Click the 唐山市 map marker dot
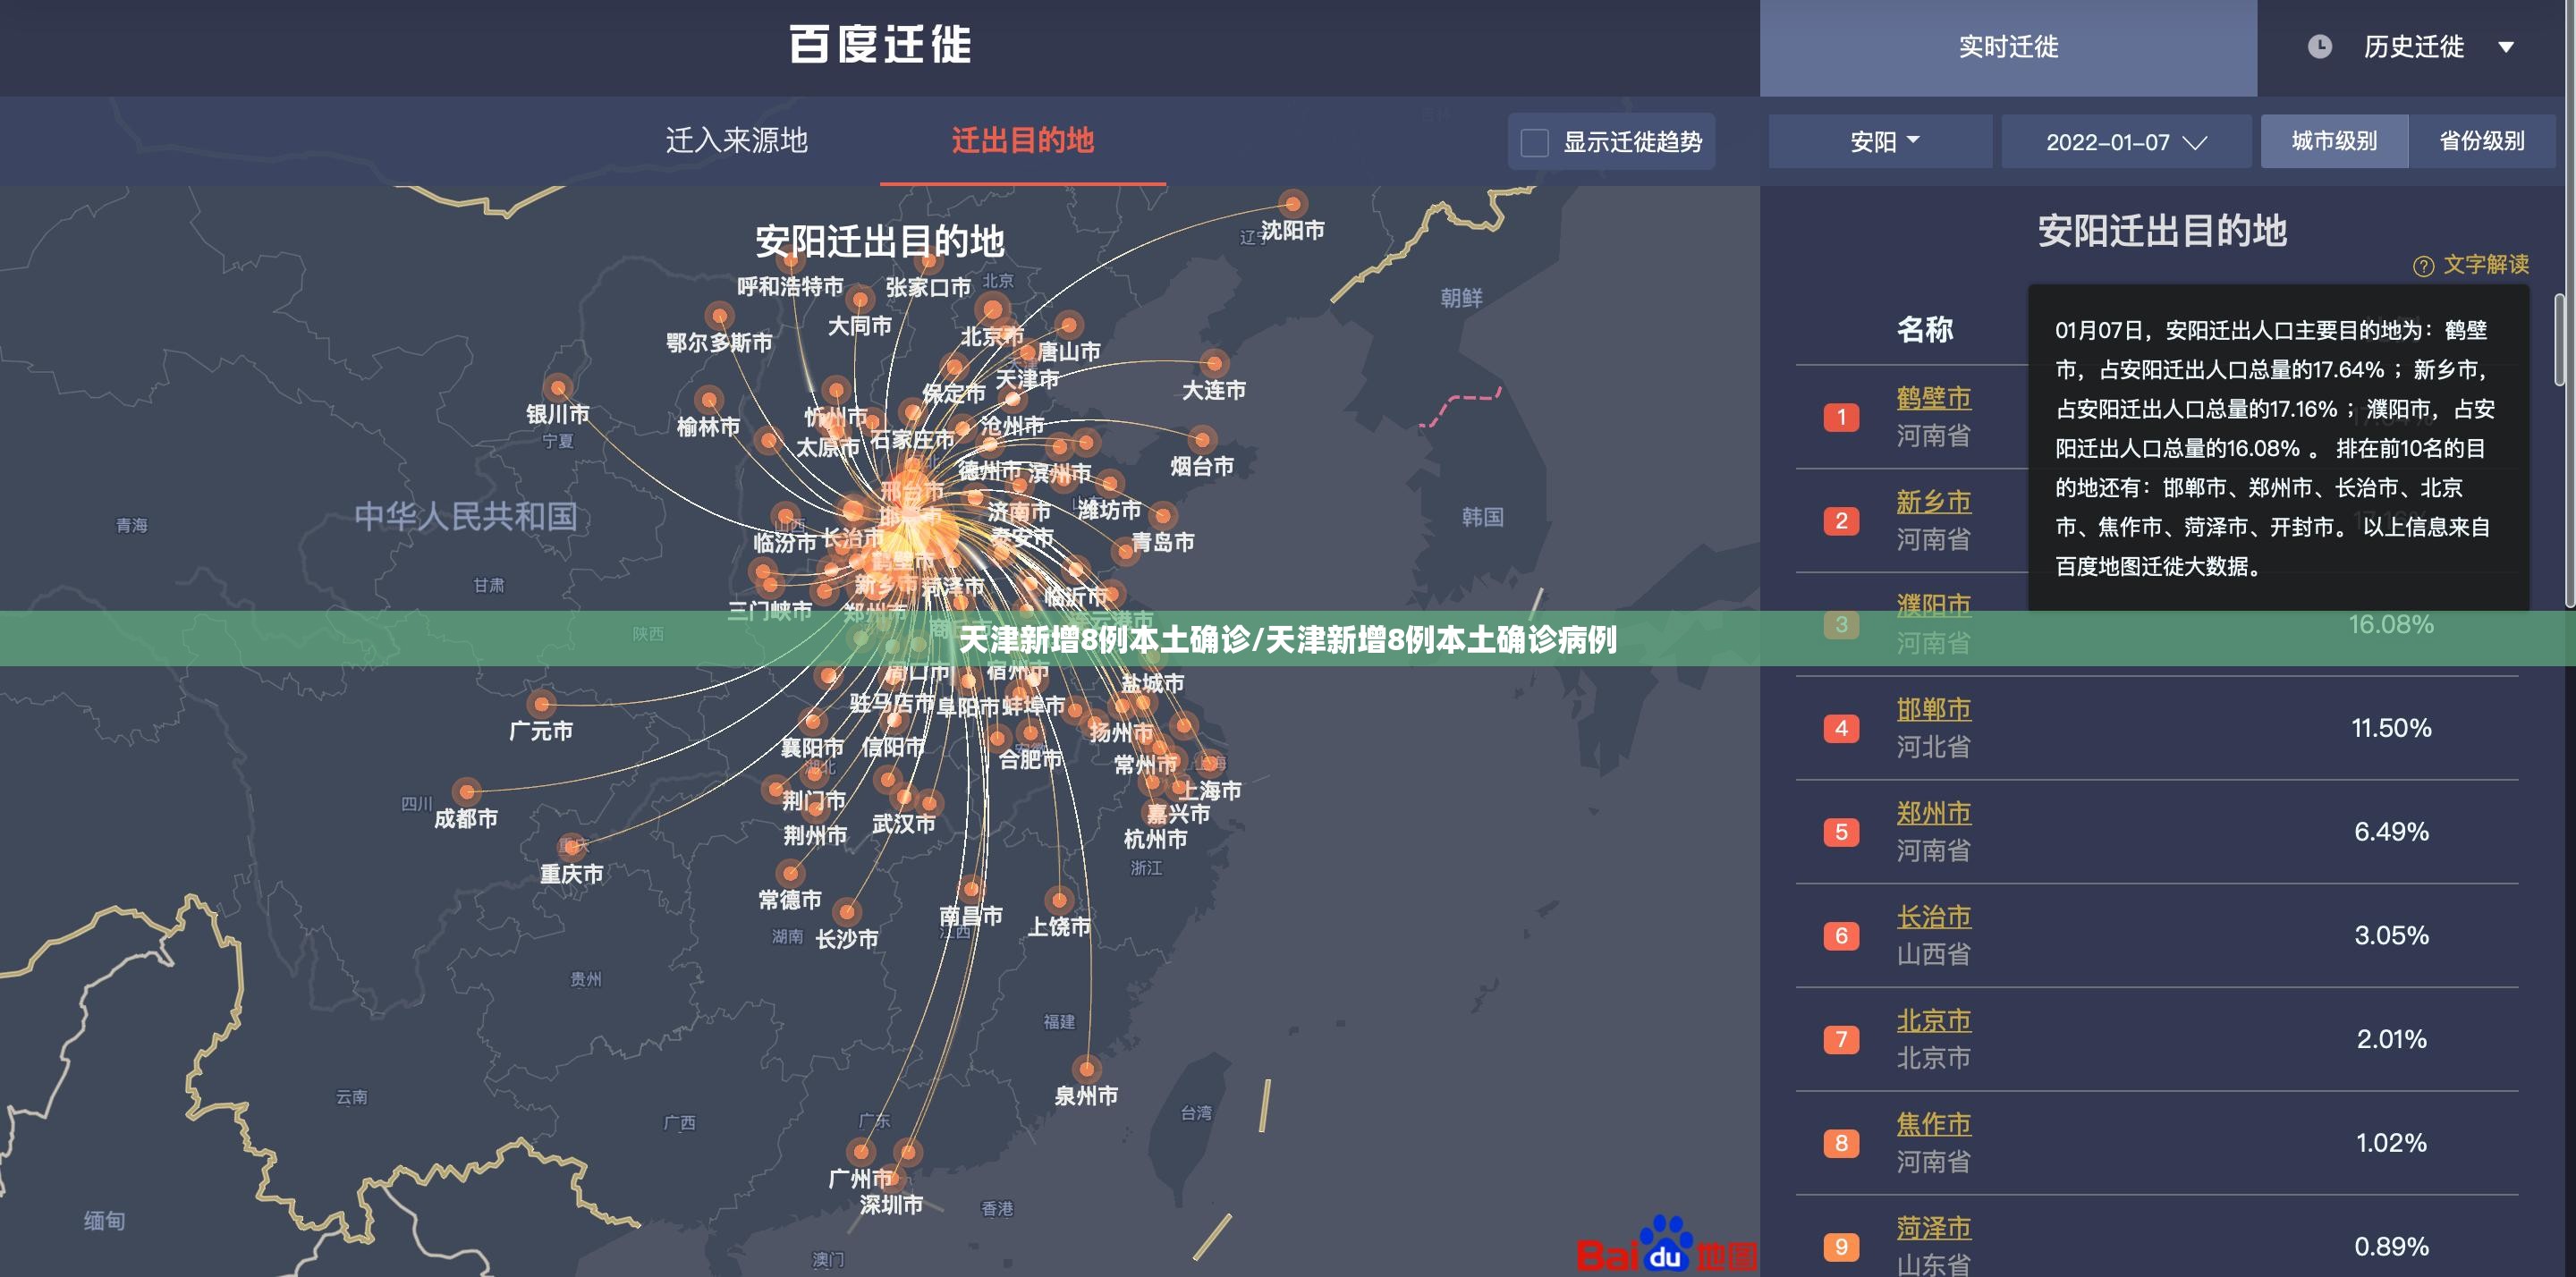Screen dimensions: 2576x1277 tap(1069, 325)
